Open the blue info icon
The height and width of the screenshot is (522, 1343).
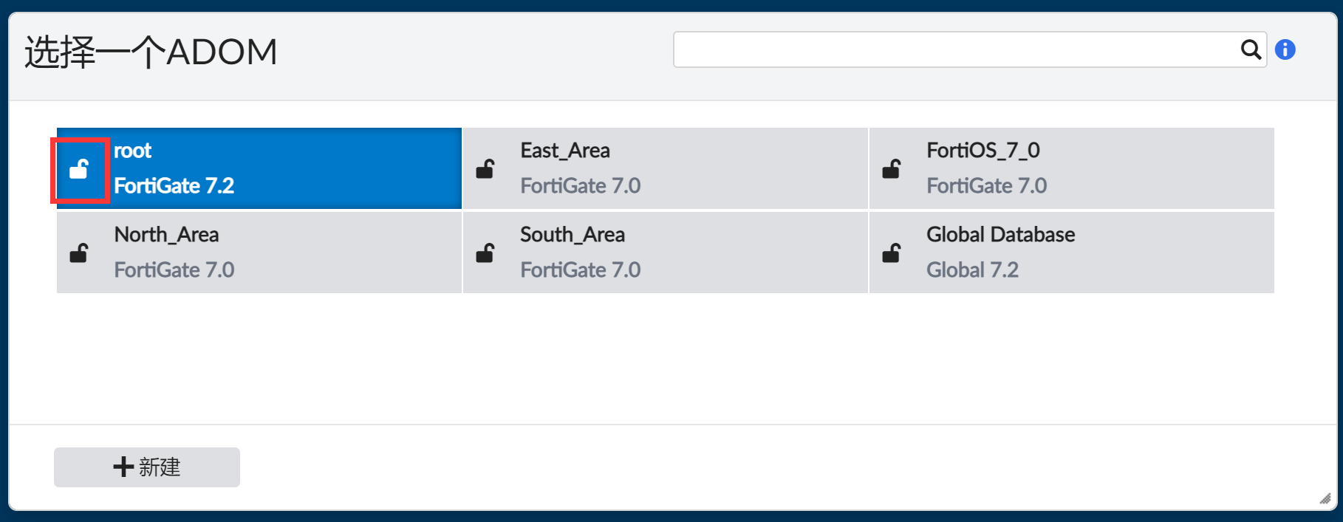[x=1285, y=49]
